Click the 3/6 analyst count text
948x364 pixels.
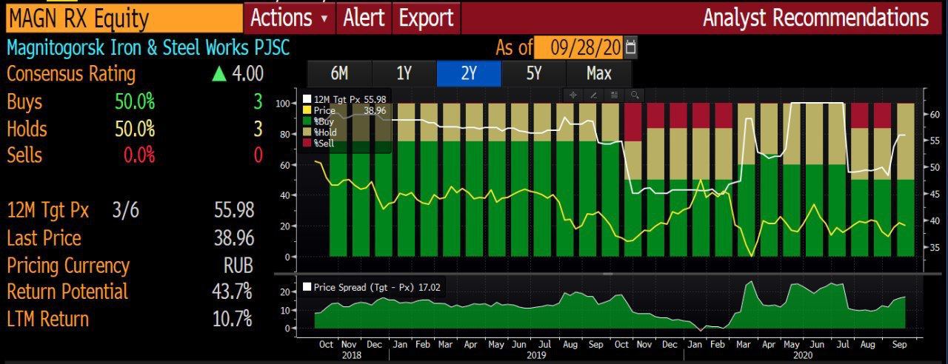(x=125, y=211)
